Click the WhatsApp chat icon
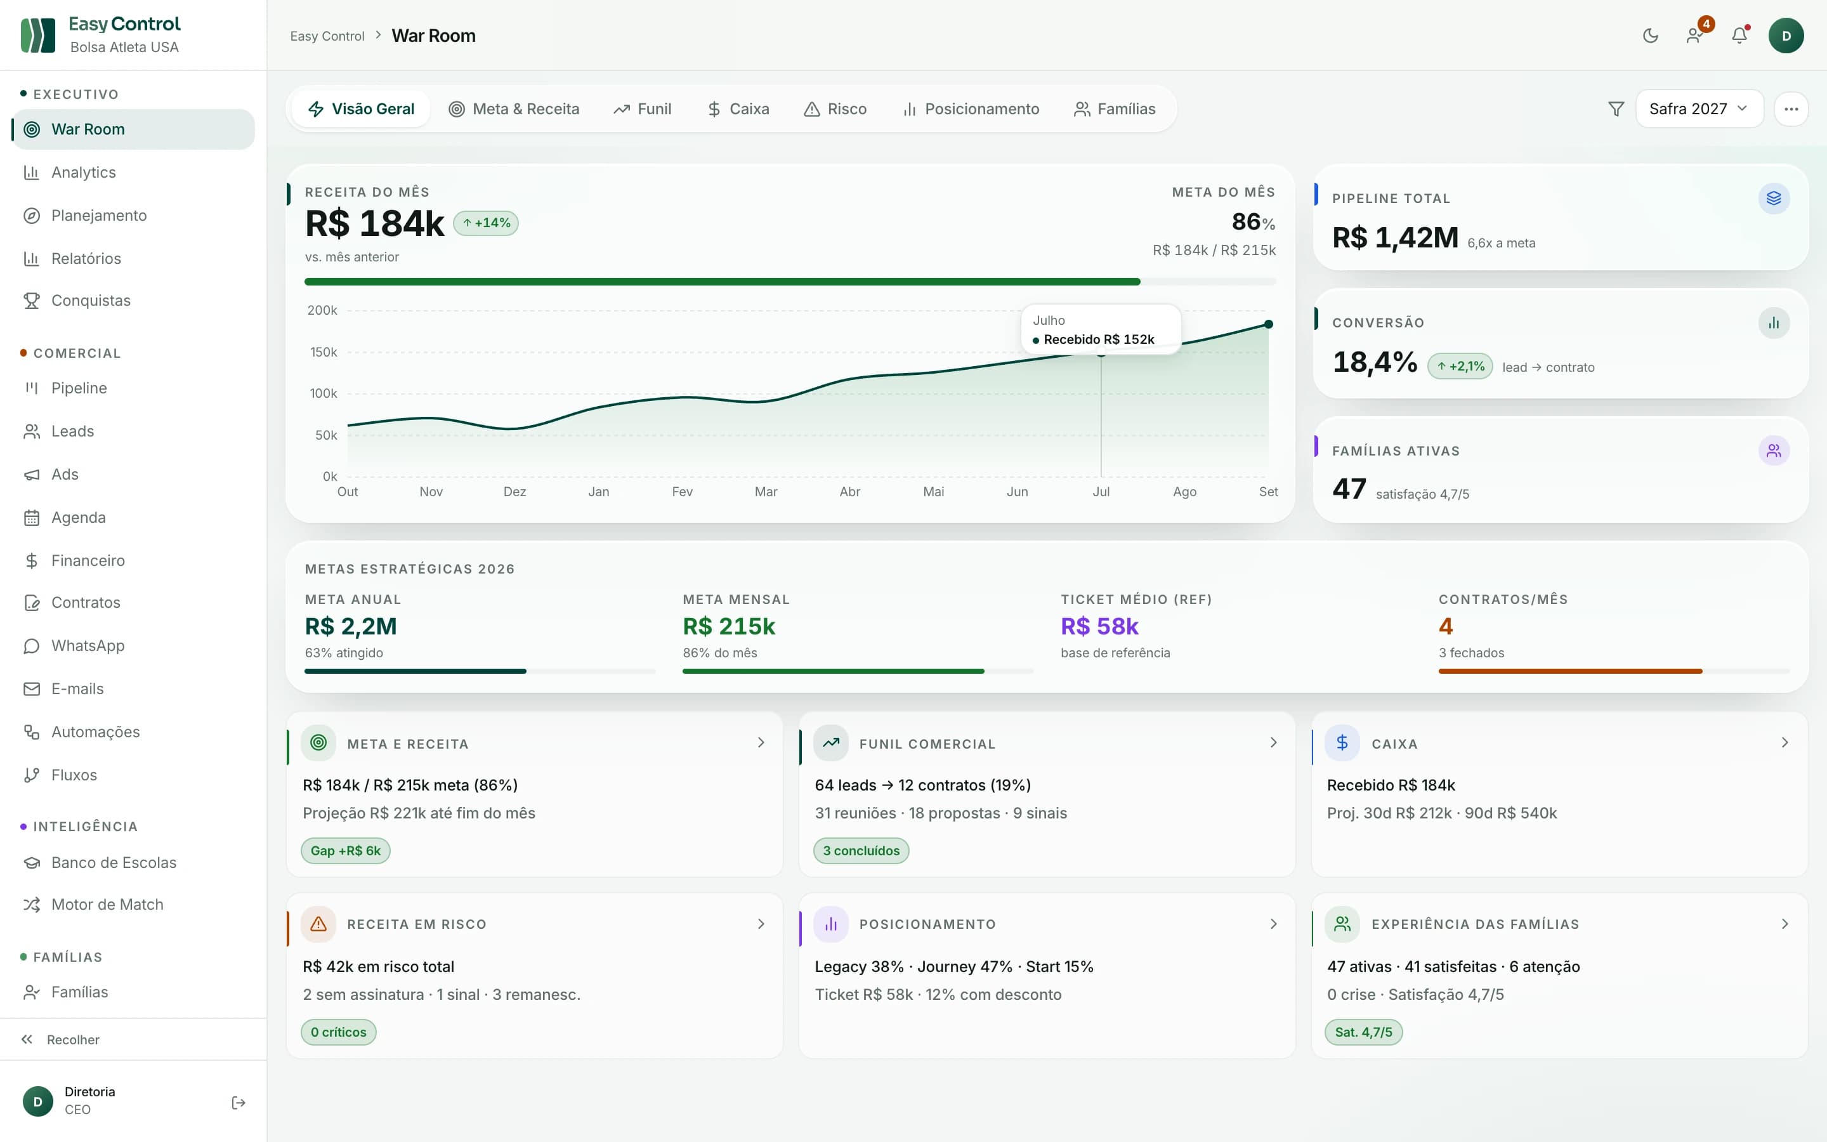1827x1142 pixels. tap(32, 646)
